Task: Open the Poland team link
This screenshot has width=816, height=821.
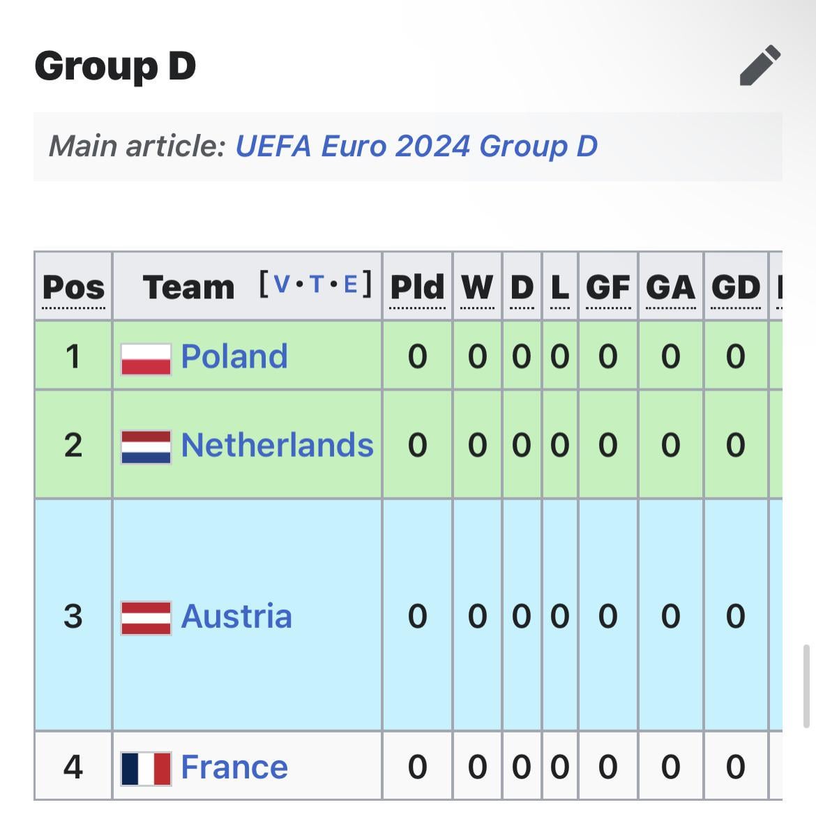Action: pos(234,356)
